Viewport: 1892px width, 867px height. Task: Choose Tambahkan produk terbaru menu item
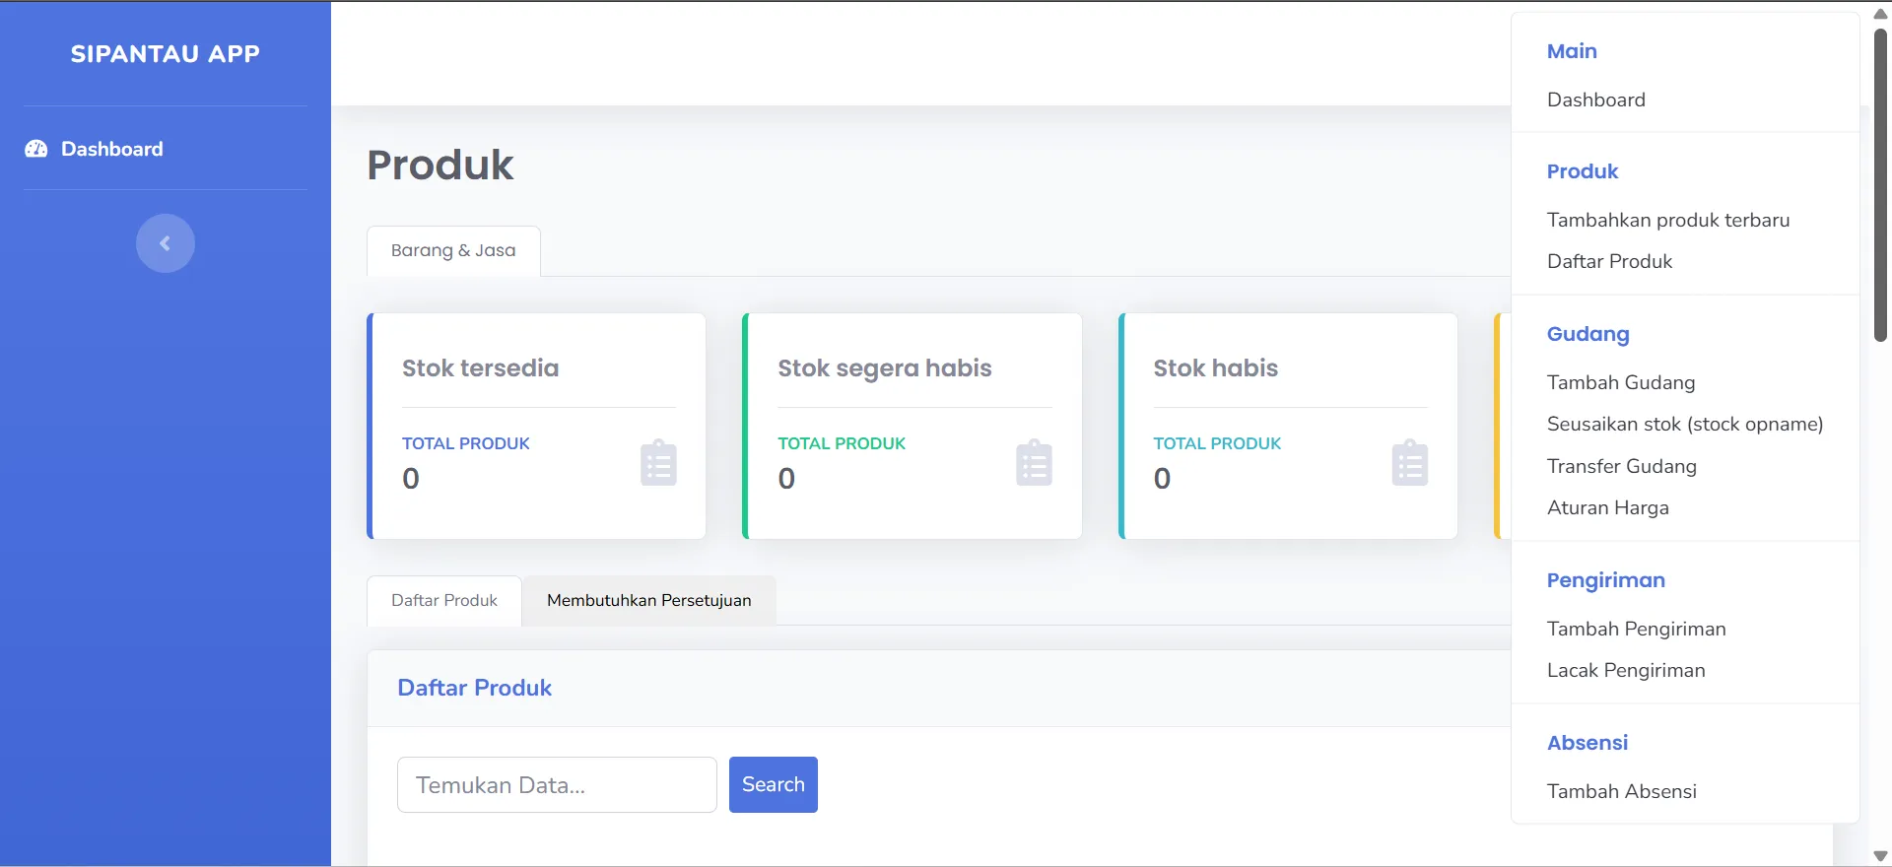tap(1667, 220)
